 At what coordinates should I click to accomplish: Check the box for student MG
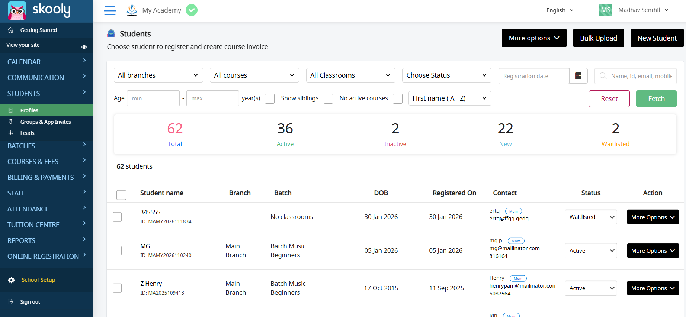[x=117, y=251]
